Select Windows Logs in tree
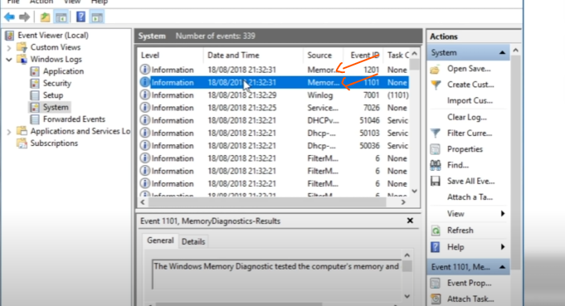565x306 pixels. pos(56,60)
